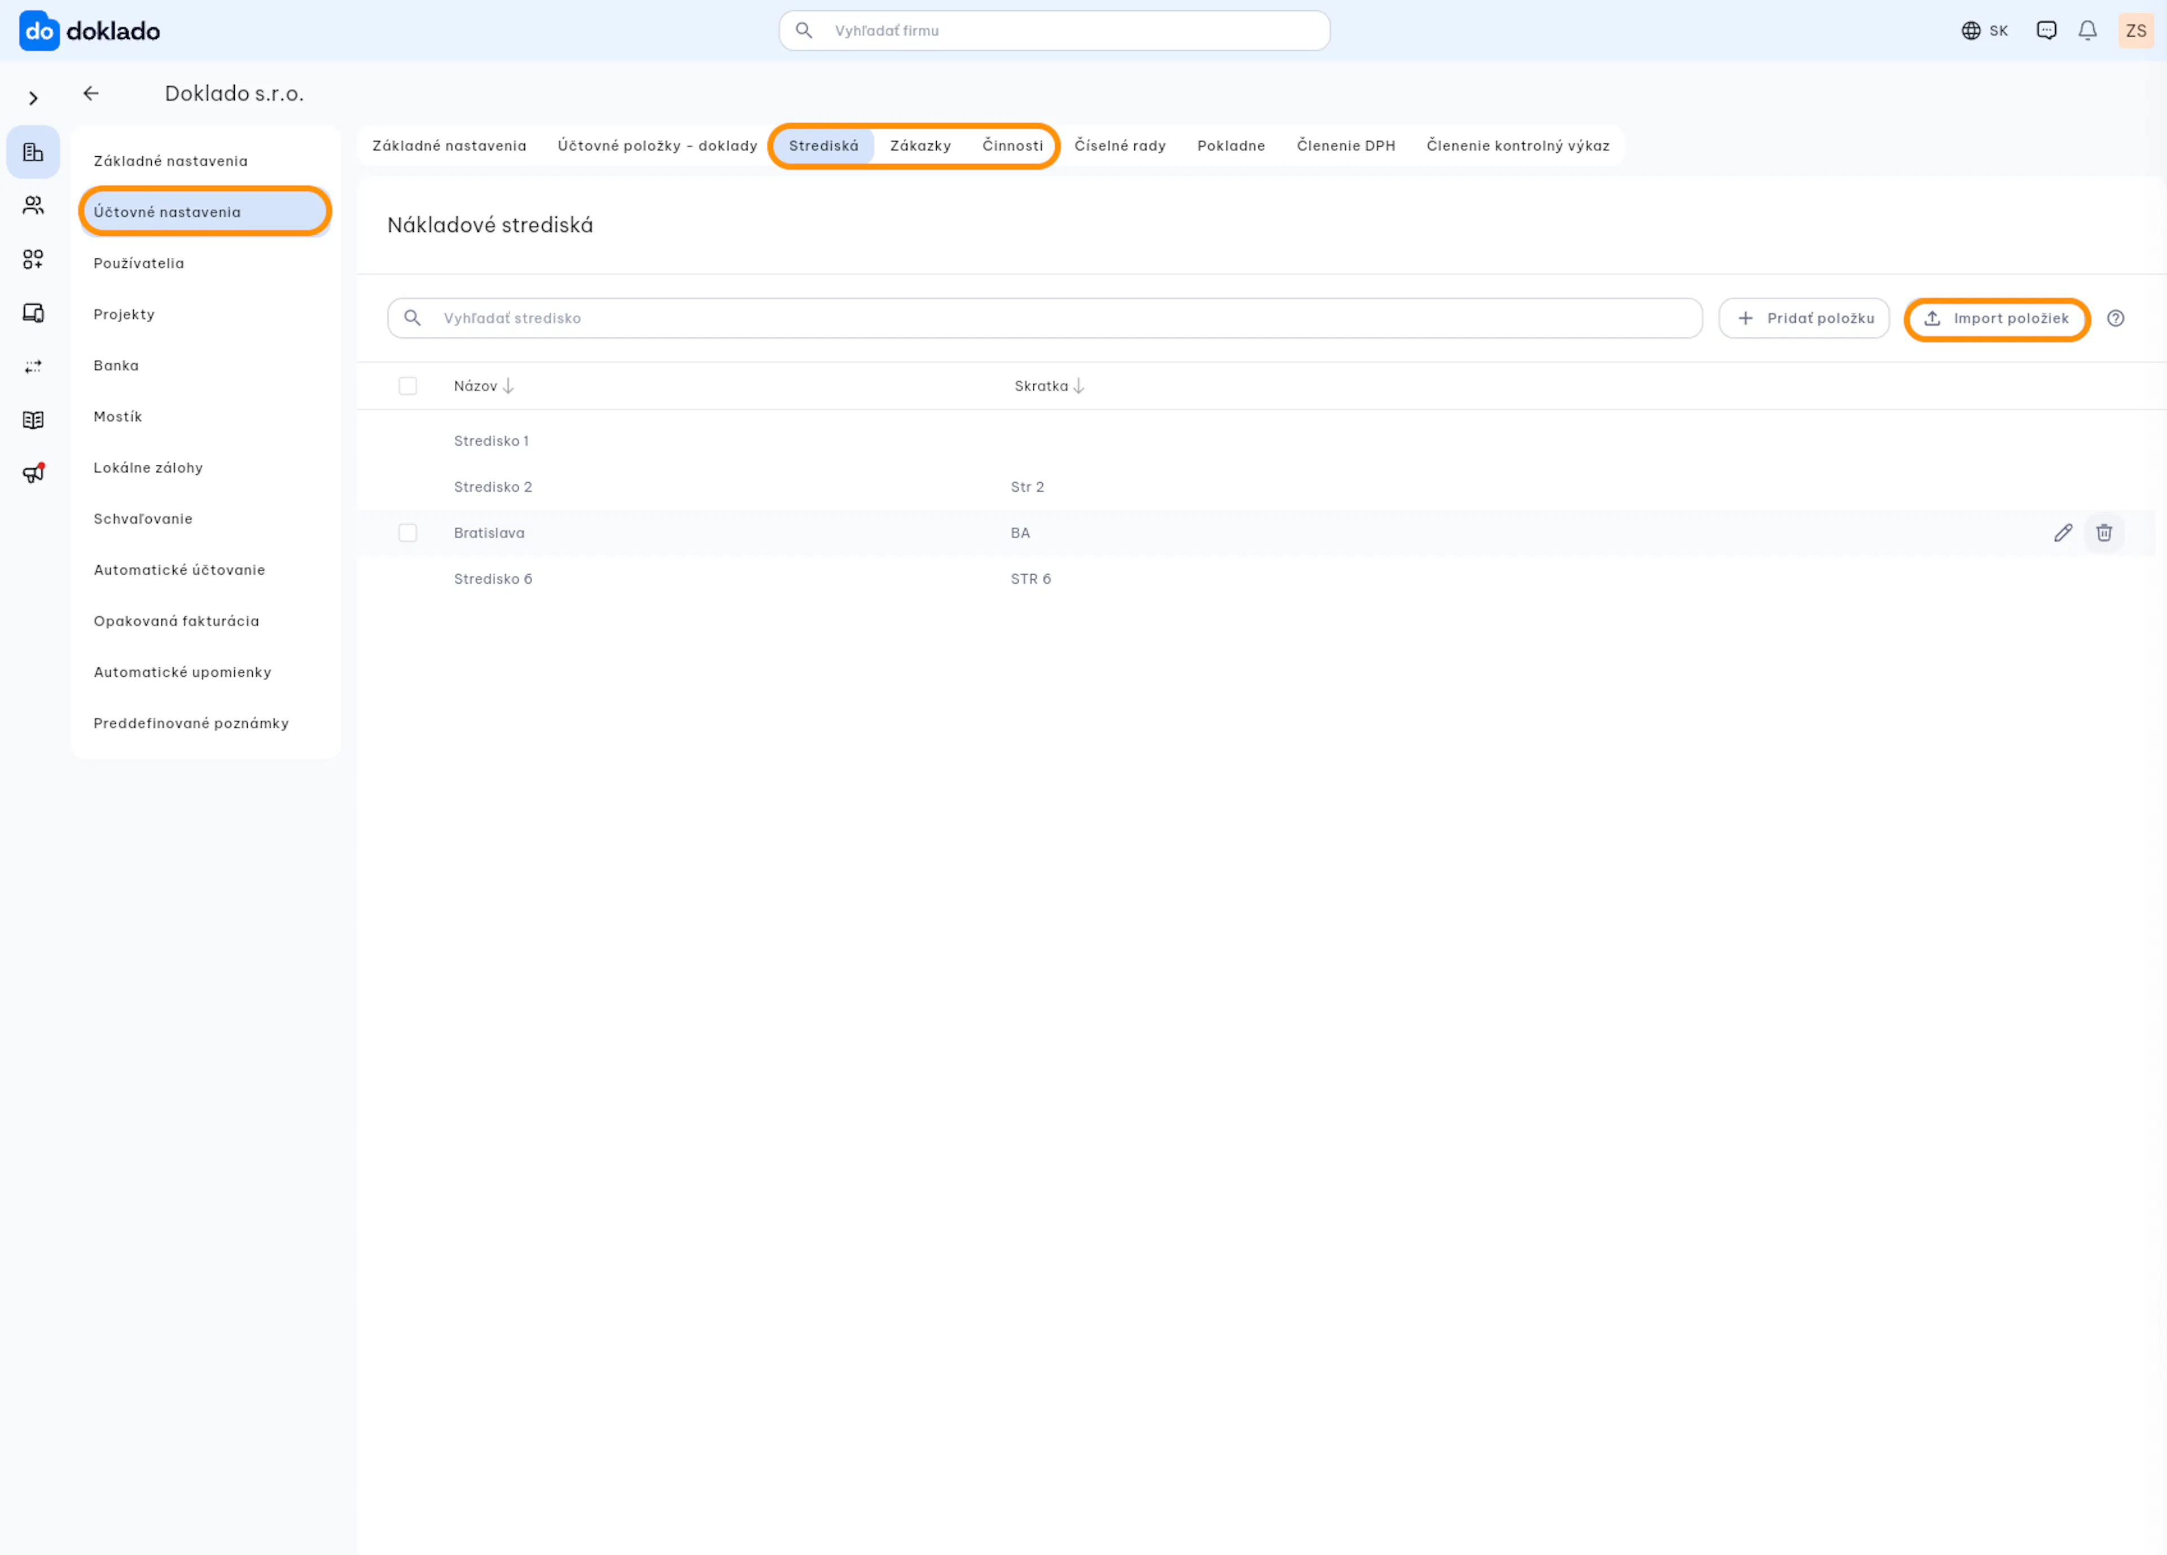Tick the Bratislava row checkbox
Viewport: 2167px width, 1555px height.
pyautogui.click(x=408, y=533)
